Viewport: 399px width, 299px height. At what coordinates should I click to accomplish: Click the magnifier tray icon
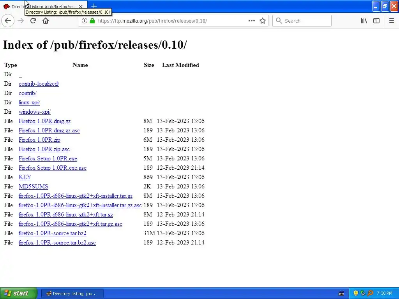pos(370,294)
